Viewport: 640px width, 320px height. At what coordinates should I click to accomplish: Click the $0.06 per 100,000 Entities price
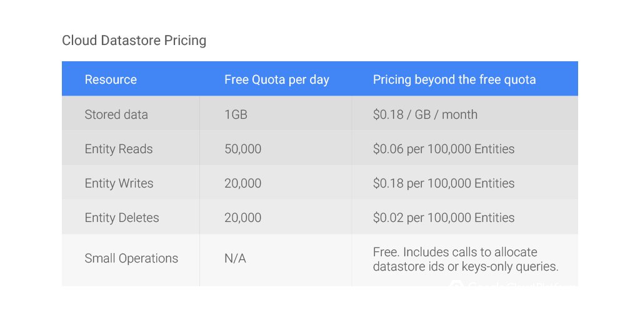tap(443, 149)
